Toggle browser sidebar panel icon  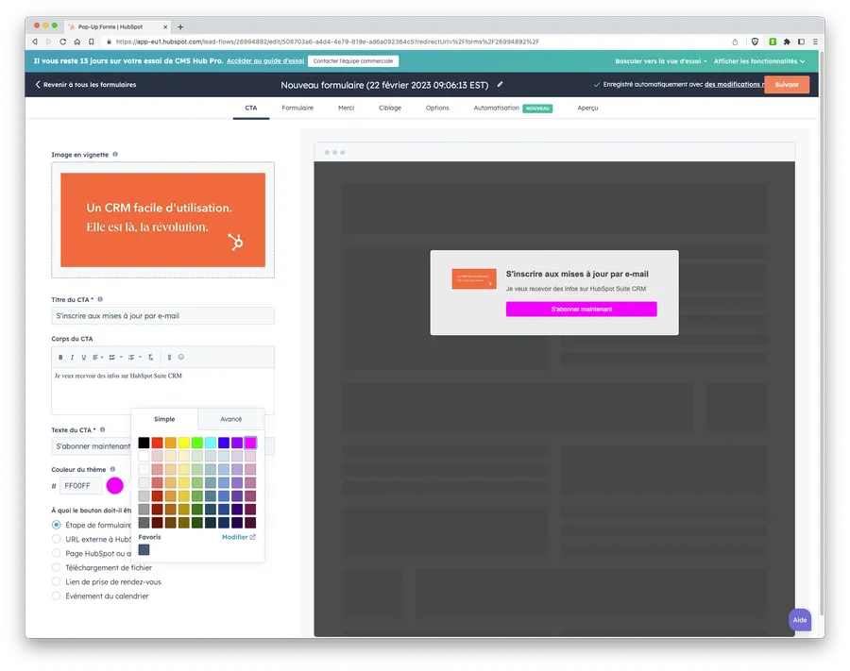801,42
